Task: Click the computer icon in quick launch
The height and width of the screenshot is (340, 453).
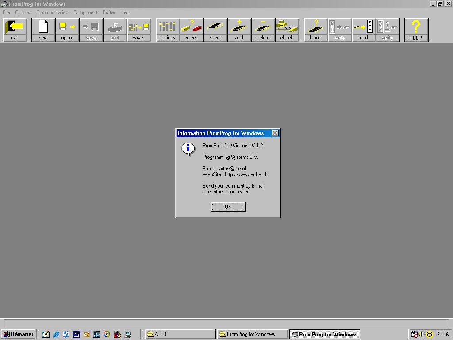Action: pos(127,334)
